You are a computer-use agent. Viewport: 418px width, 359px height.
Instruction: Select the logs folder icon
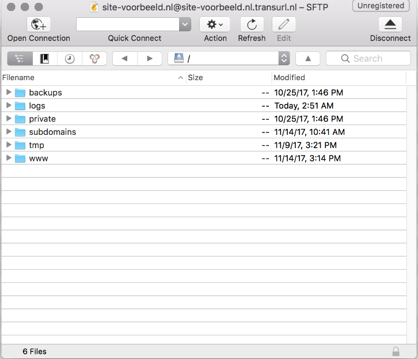point(20,105)
